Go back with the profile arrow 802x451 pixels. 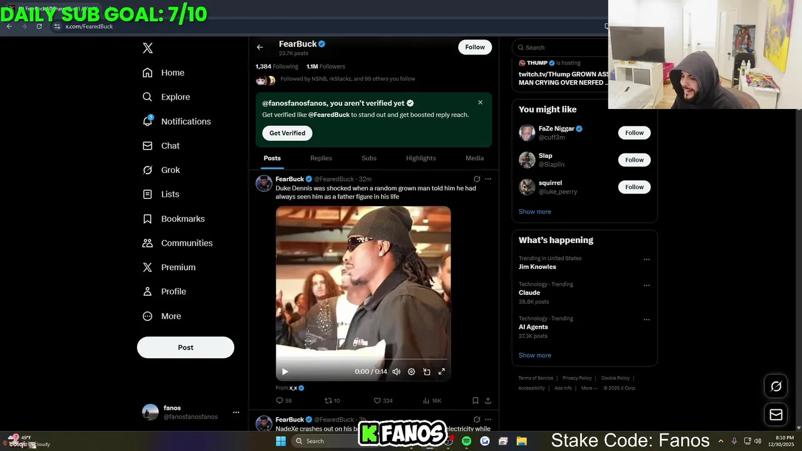pyautogui.click(x=260, y=47)
